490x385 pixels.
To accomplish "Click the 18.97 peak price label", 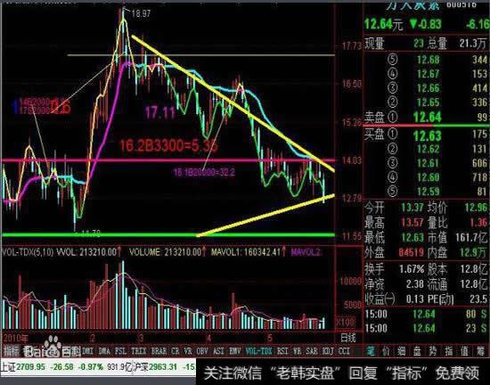I will 141,13.
